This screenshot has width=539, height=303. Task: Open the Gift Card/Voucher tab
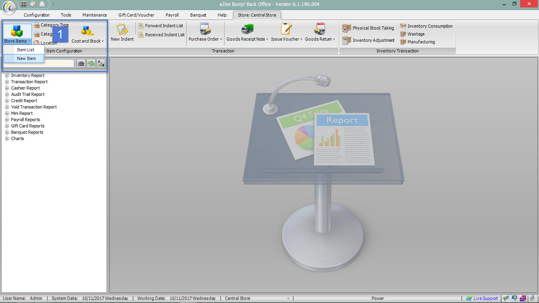click(137, 15)
